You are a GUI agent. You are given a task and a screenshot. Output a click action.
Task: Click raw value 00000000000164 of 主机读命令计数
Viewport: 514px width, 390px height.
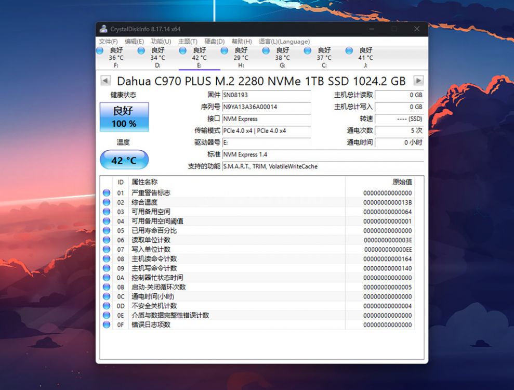pyautogui.click(x=388, y=259)
